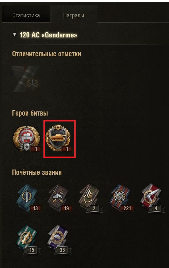Click the count badge on the tank shield medal
Screen dimensions: 169x268
pyautogui.click(x=67, y=149)
